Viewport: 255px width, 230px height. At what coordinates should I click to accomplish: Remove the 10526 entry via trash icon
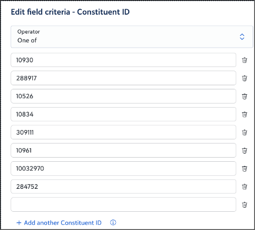pos(244,96)
